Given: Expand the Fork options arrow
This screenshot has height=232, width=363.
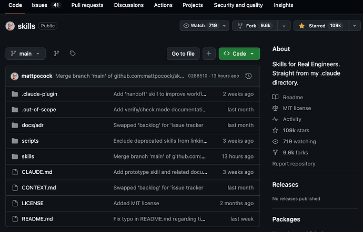Looking at the screenshot, I should (x=284, y=26).
